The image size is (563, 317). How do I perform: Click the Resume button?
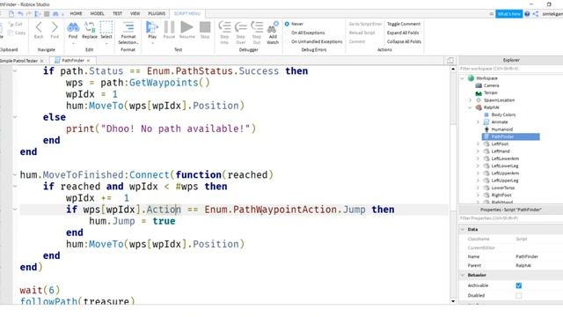pyautogui.click(x=186, y=30)
